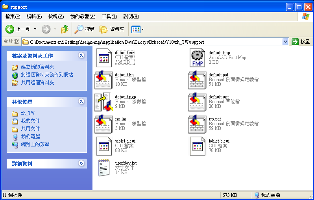Select the tipofday.txt notepad icon
Viewport: 314px width, 200px height.
click(104, 168)
